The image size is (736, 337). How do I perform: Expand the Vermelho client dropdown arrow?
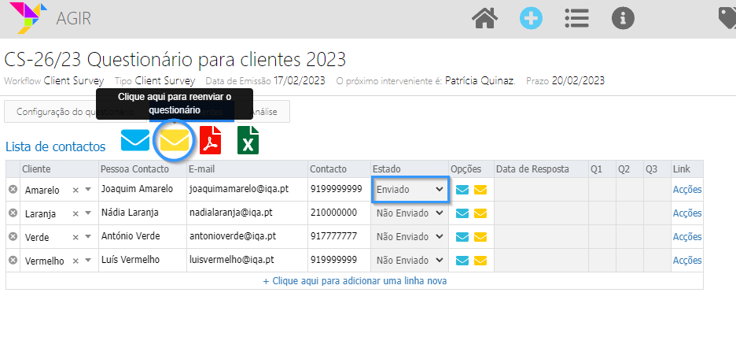pos(88,260)
